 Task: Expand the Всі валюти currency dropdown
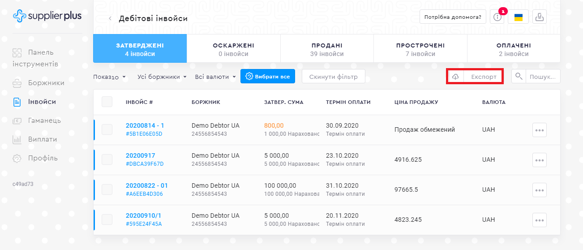pyautogui.click(x=215, y=77)
